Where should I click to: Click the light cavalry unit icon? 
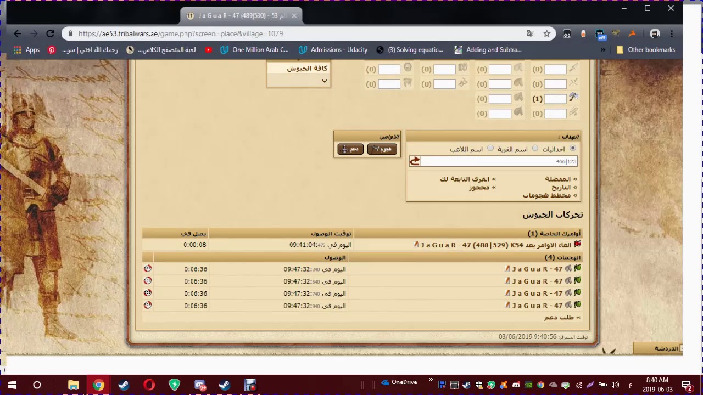tap(518, 83)
